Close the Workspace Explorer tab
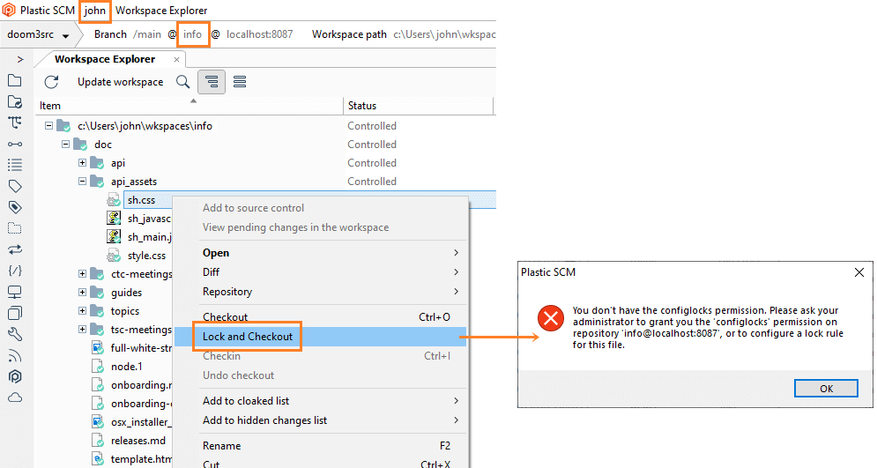The height and width of the screenshot is (468, 877). click(x=177, y=59)
